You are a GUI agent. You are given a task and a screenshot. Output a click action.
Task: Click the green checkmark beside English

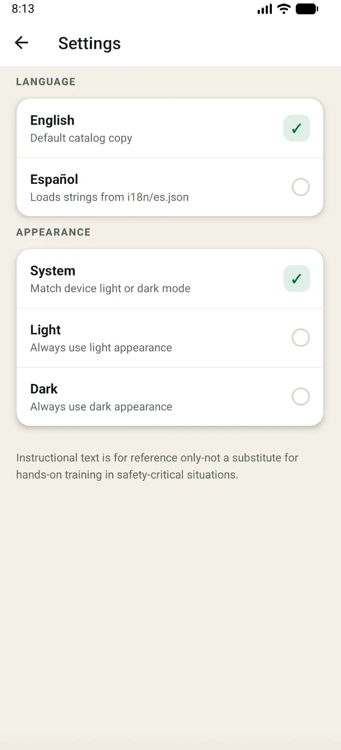tap(296, 128)
